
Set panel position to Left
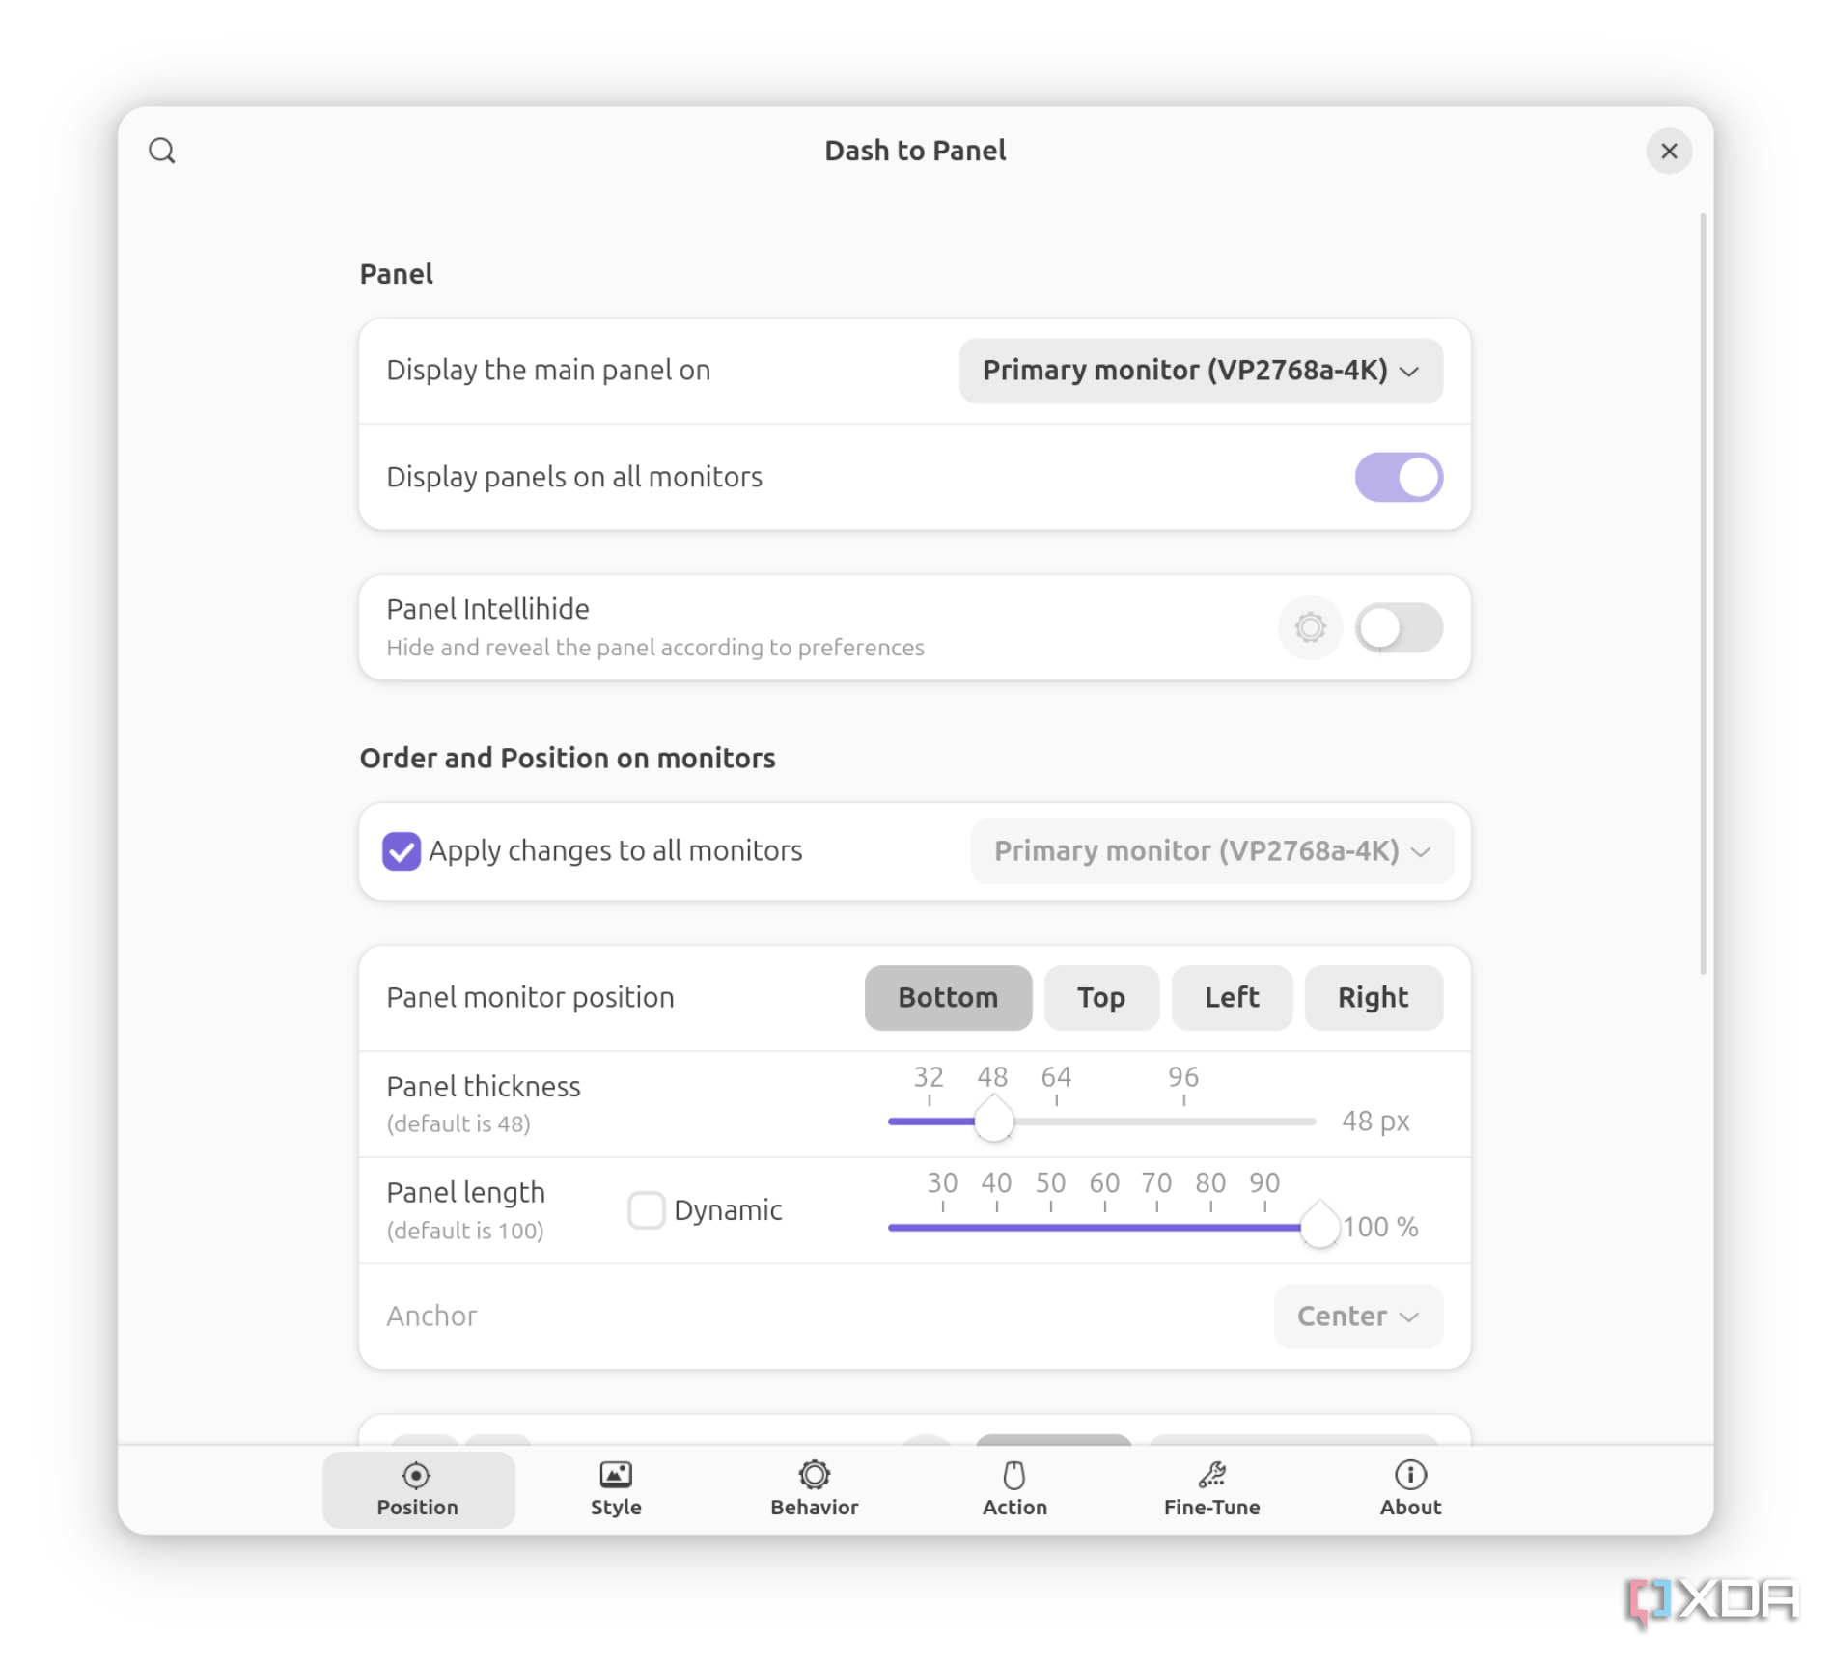click(1231, 997)
